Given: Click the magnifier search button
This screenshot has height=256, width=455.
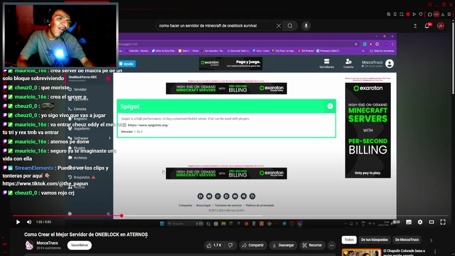Looking at the screenshot, I should pos(290,26).
